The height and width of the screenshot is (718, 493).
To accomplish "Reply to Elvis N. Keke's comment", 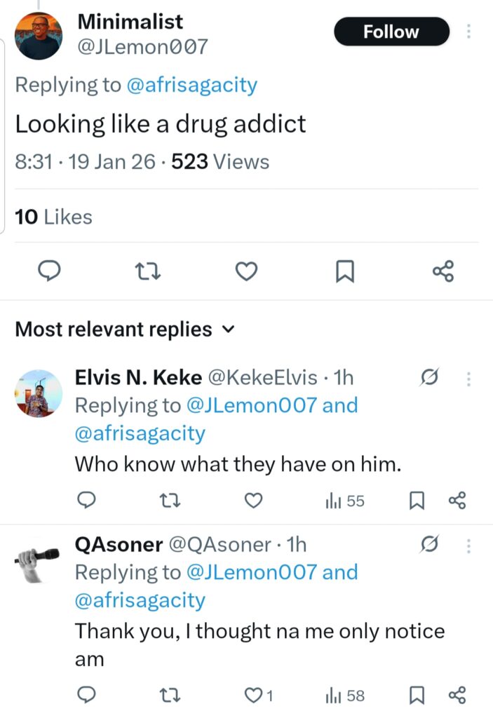I will (x=86, y=500).
